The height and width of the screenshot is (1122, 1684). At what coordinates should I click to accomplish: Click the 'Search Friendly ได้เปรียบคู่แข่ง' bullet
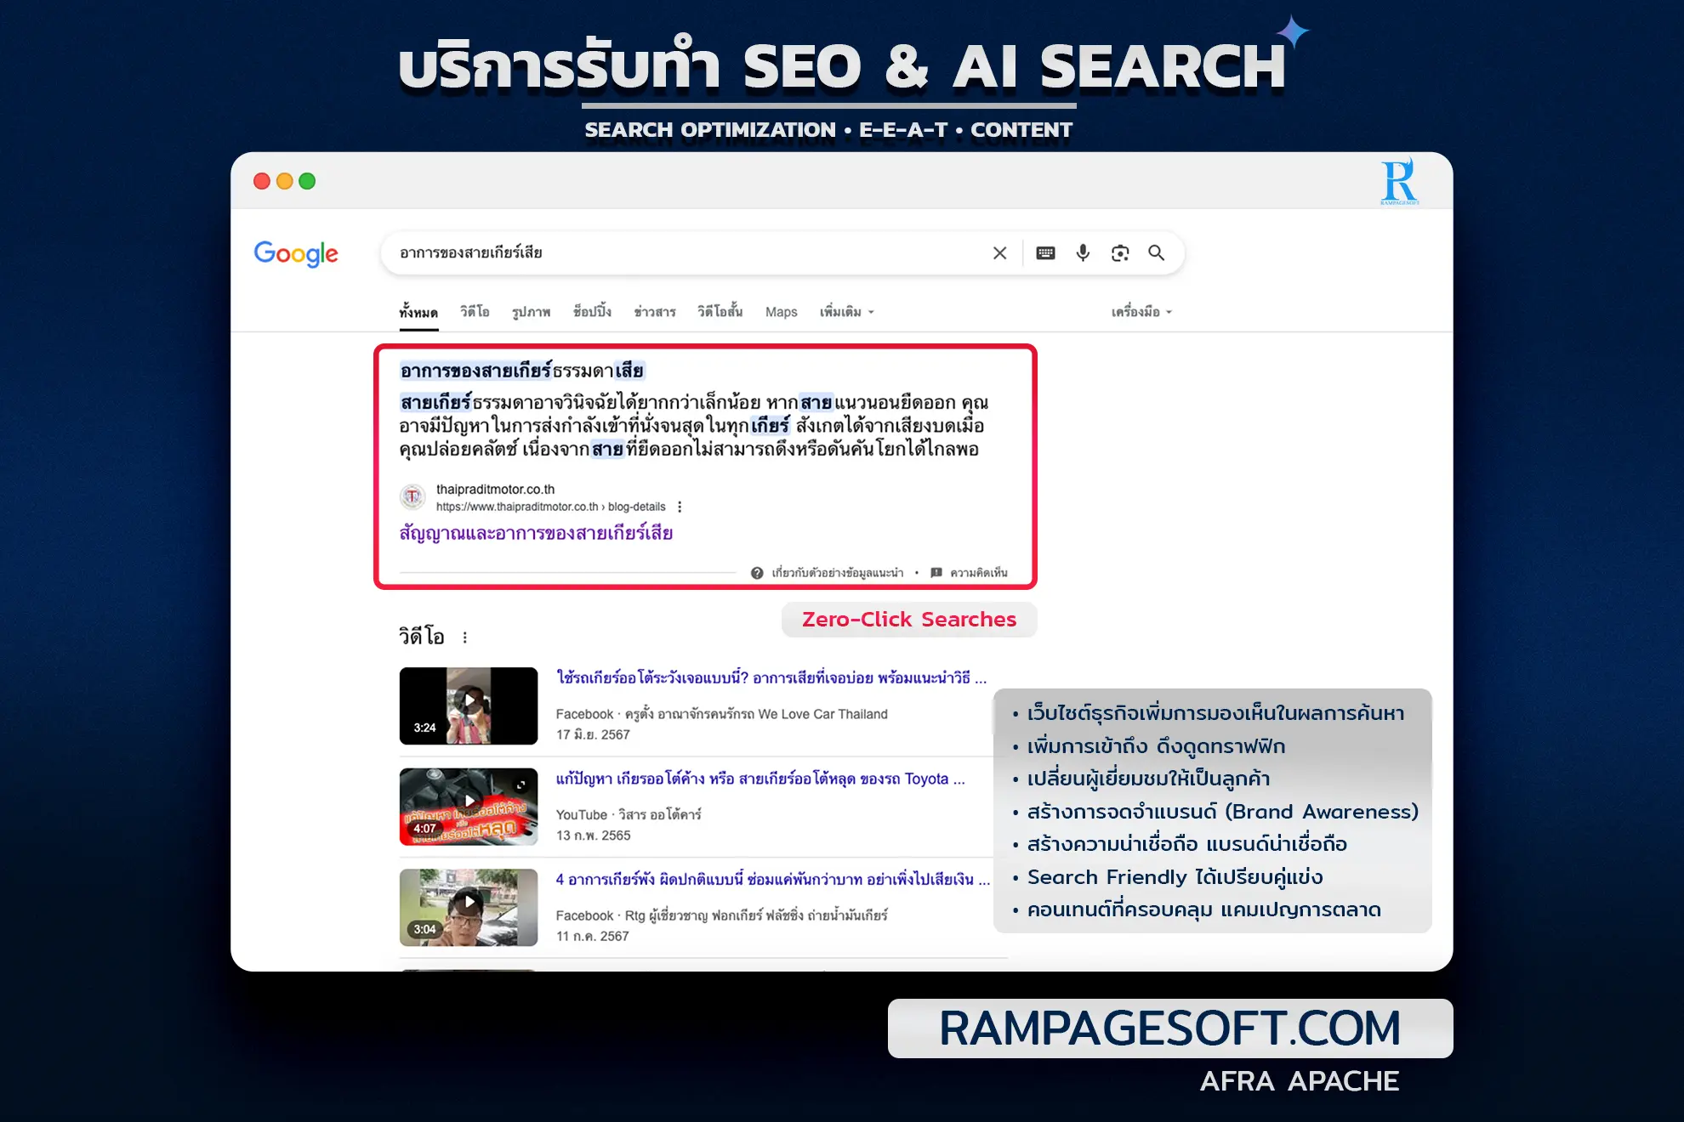click(x=1175, y=876)
